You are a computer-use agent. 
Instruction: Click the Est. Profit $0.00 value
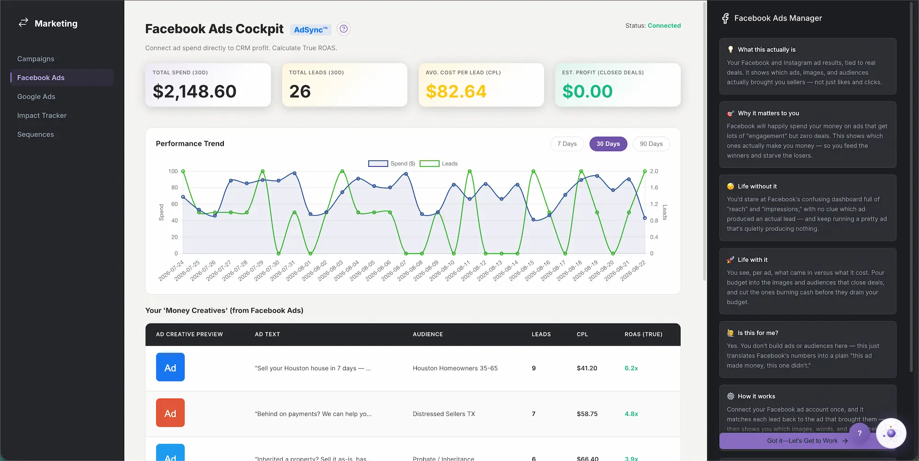coord(587,91)
